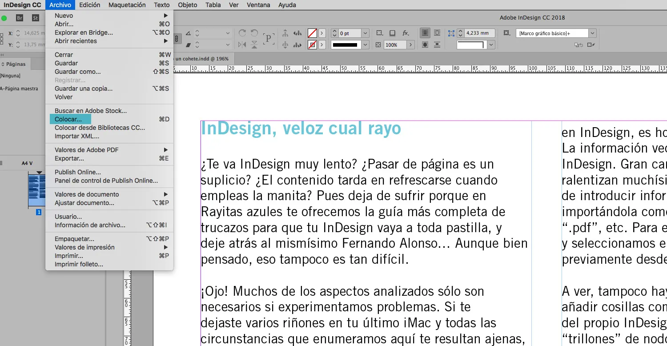Expand the Marco gráfico básico style dropdown
The width and height of the screenshot is (667, 346).
[592, 33]
